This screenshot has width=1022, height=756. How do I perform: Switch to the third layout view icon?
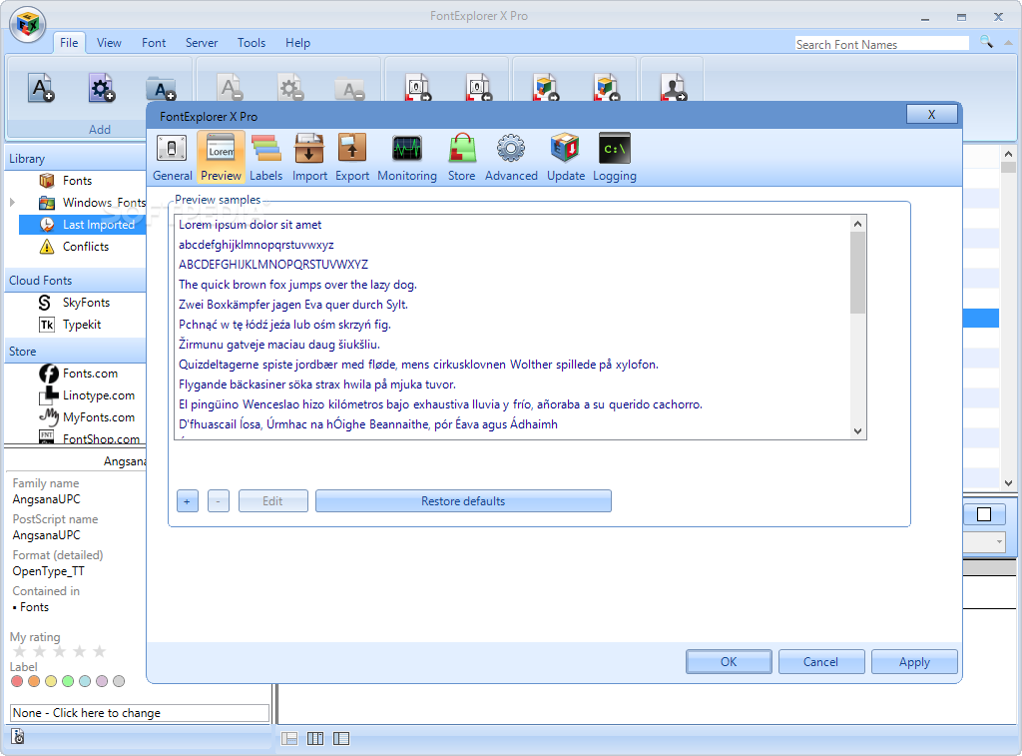click(x=341, y=738)
